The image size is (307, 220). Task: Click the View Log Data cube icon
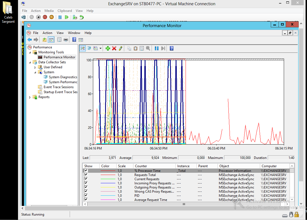[89, 48]
